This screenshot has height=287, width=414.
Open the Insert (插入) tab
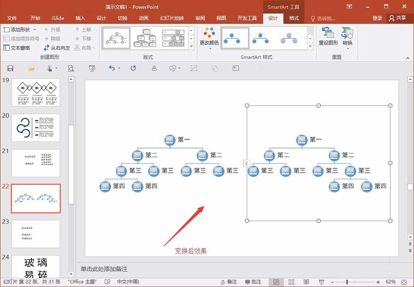coord(80,18)
